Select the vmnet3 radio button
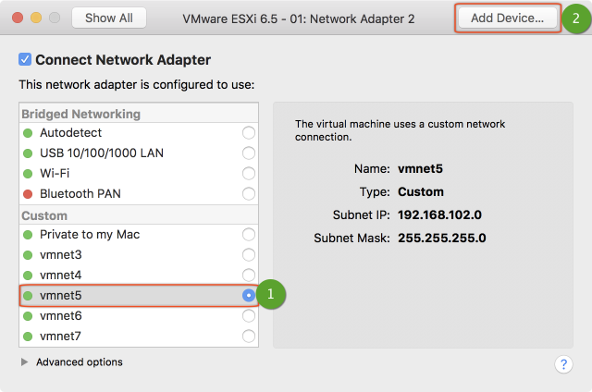 tap(248, 255)
